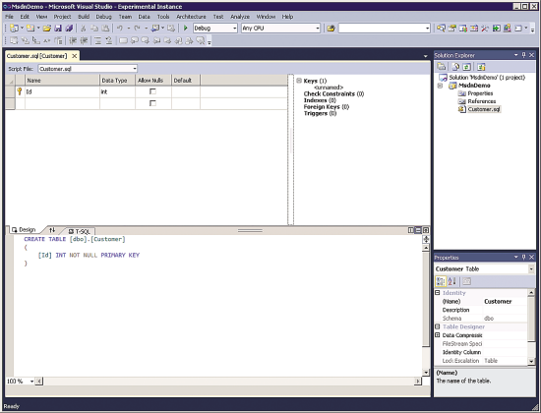Viewport: 541px width, 413px height.
Task: Save Customer.sql with the Save icon
Action: pyautogui.click(x=58, y=29)
